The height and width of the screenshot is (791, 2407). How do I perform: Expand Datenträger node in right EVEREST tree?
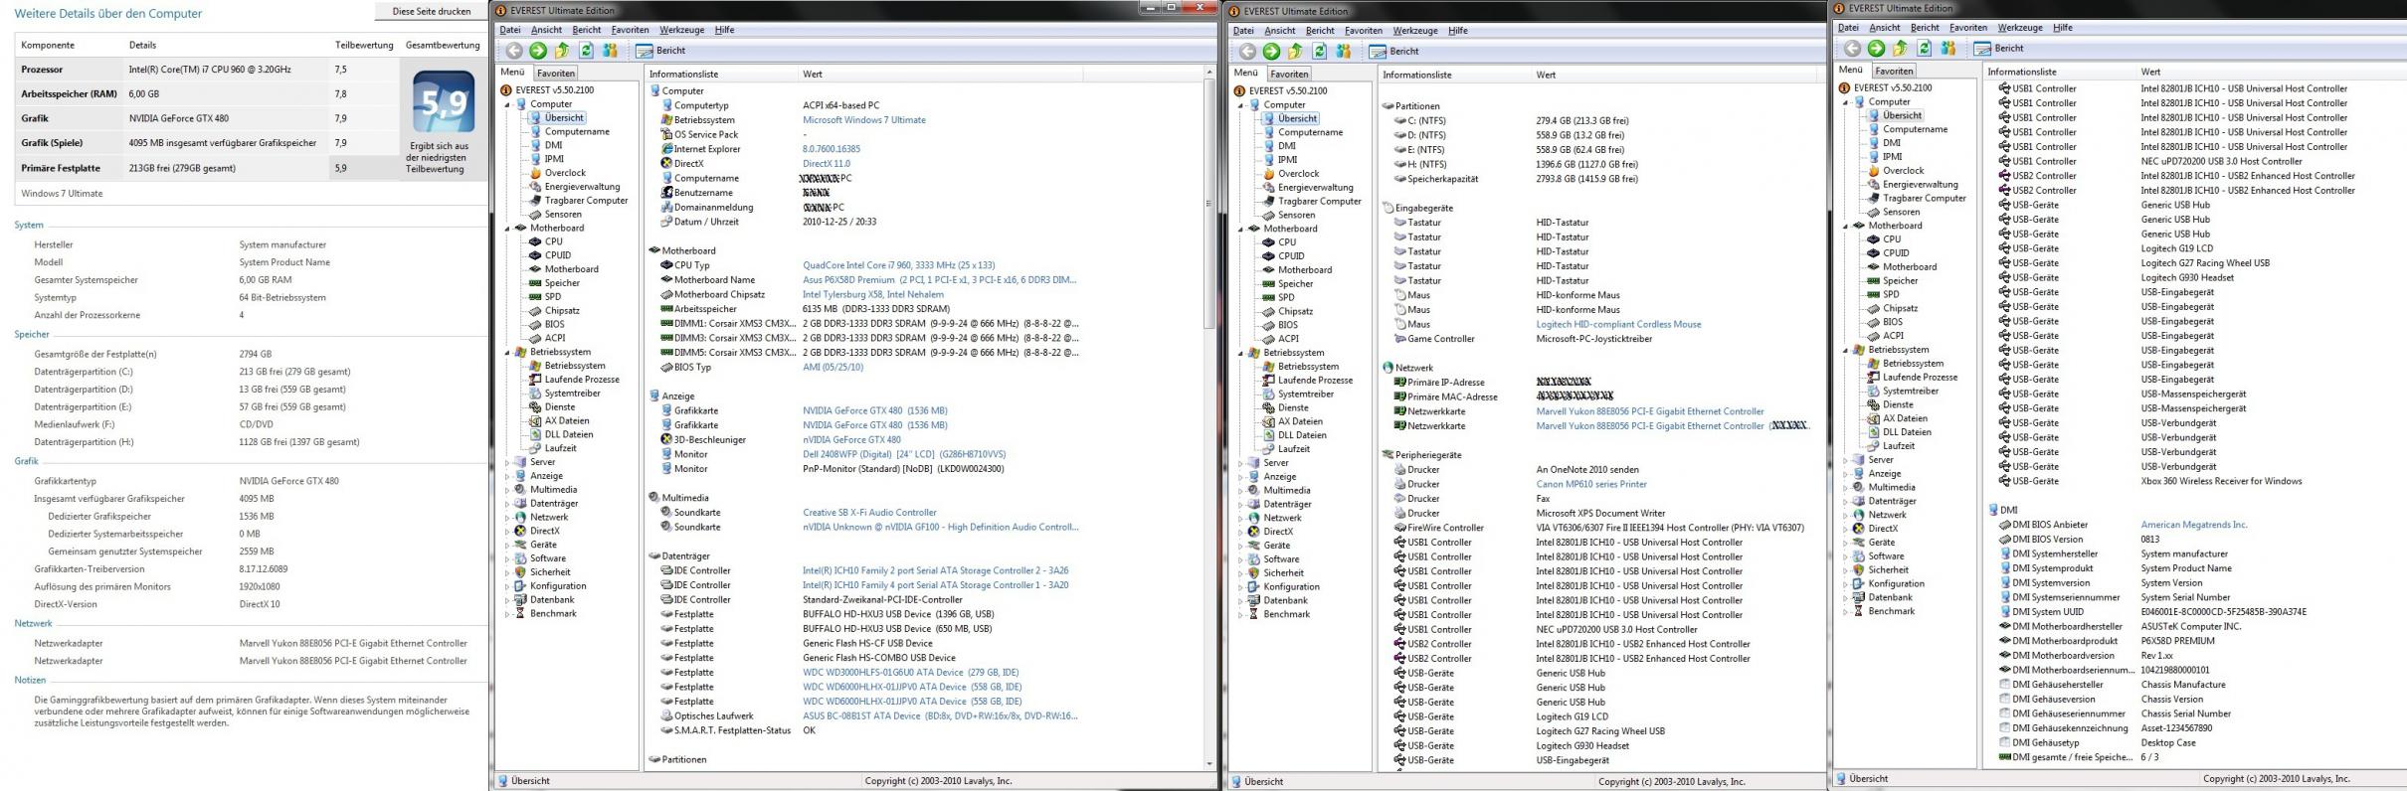click(1846, 502)
